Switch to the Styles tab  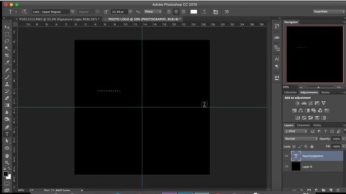pyautogui.click(x=325, y=92)
